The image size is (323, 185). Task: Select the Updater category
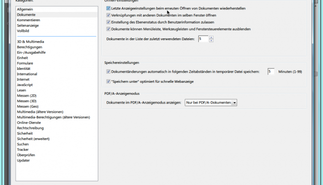coord(23,160)
